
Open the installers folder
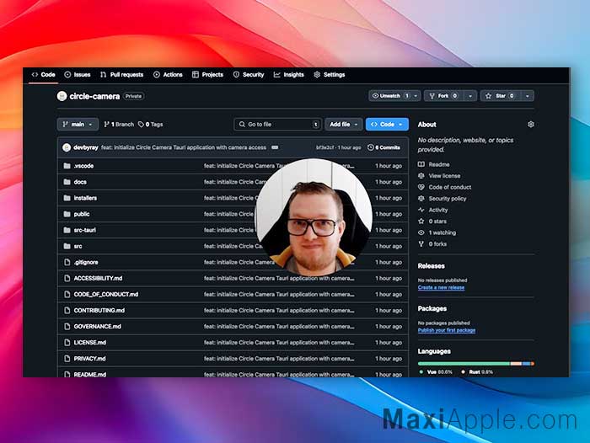click(x=85, y=198)
